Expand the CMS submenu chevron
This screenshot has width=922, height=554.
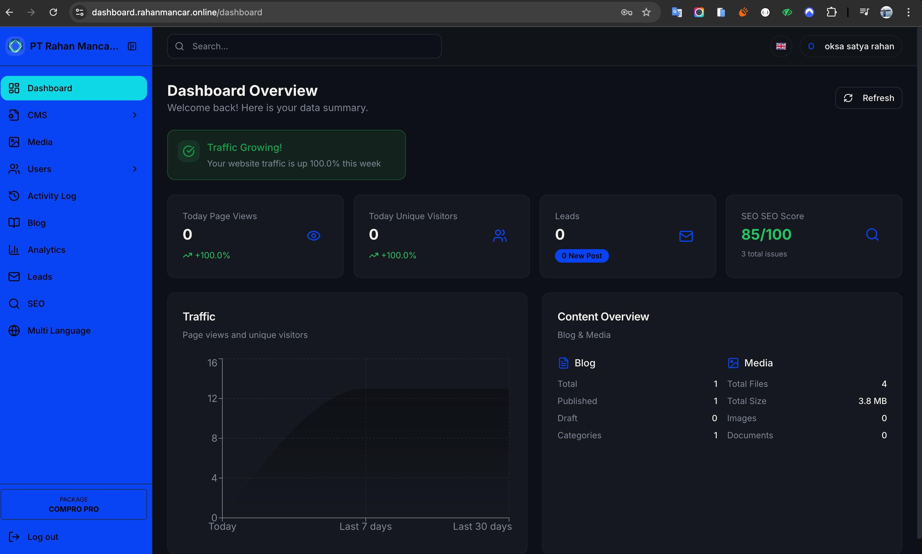point(135,115)
